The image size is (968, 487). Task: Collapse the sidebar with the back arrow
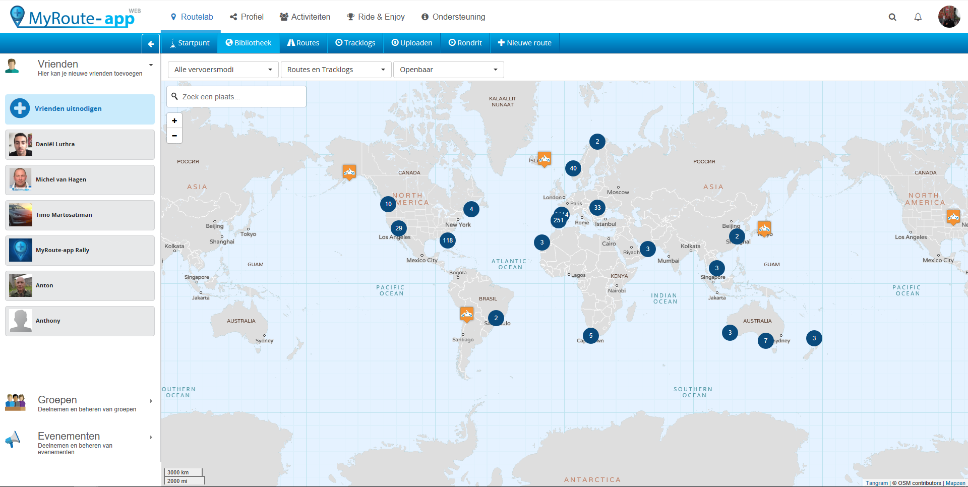[151, 44]
